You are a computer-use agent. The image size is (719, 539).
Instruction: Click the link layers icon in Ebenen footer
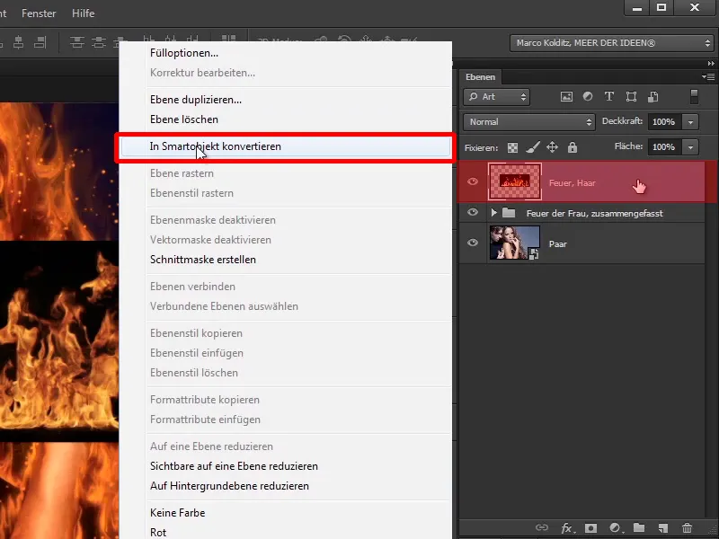click(x=542, y=528)
